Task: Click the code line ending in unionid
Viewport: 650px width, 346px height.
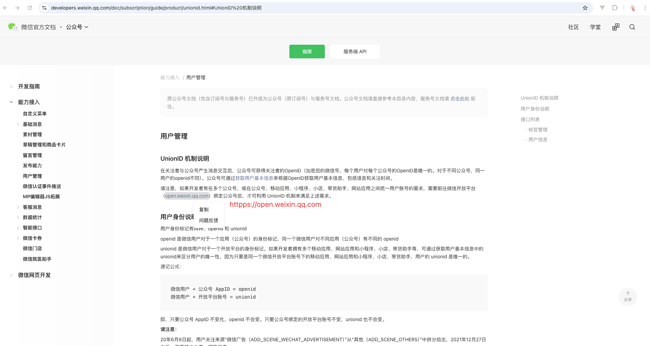Action: (x=213, y=297)
